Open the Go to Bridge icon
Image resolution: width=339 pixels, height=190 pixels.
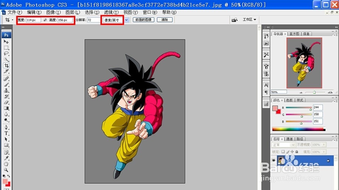coord(234,20)
